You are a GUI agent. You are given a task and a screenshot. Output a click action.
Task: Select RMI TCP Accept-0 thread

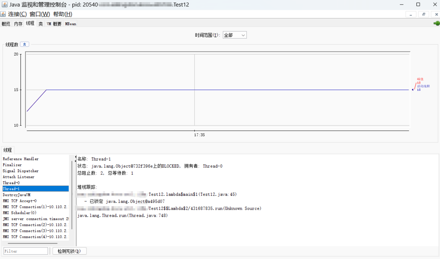[36, 201]
